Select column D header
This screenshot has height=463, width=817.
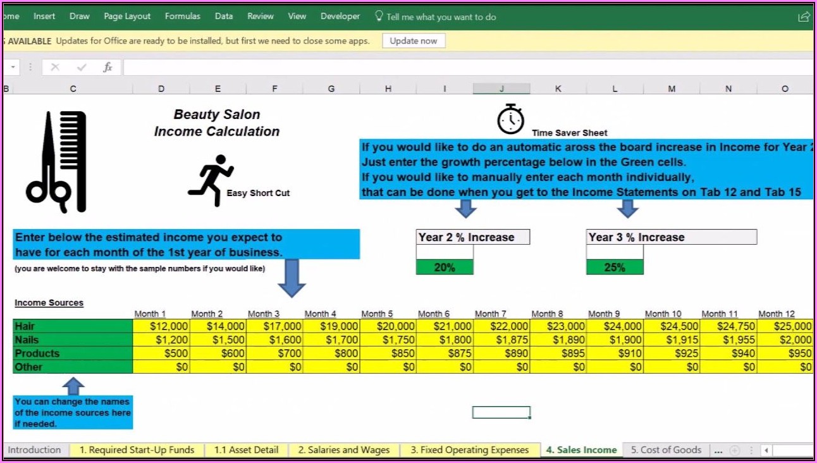161,89
